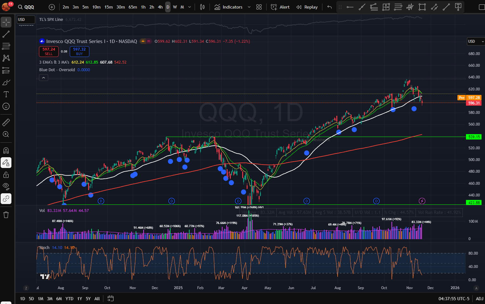This screenshot has height=304, width=485.
Task: Open the emoji and icons tool
Action: pyautogui.click(x=6, y=106)
